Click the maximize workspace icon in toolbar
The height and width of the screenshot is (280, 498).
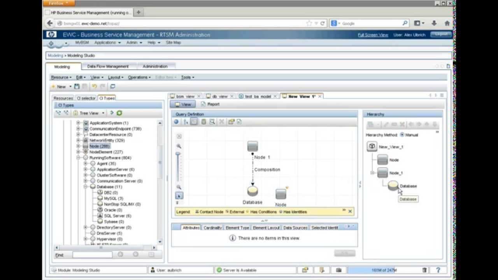coord(113,86)
